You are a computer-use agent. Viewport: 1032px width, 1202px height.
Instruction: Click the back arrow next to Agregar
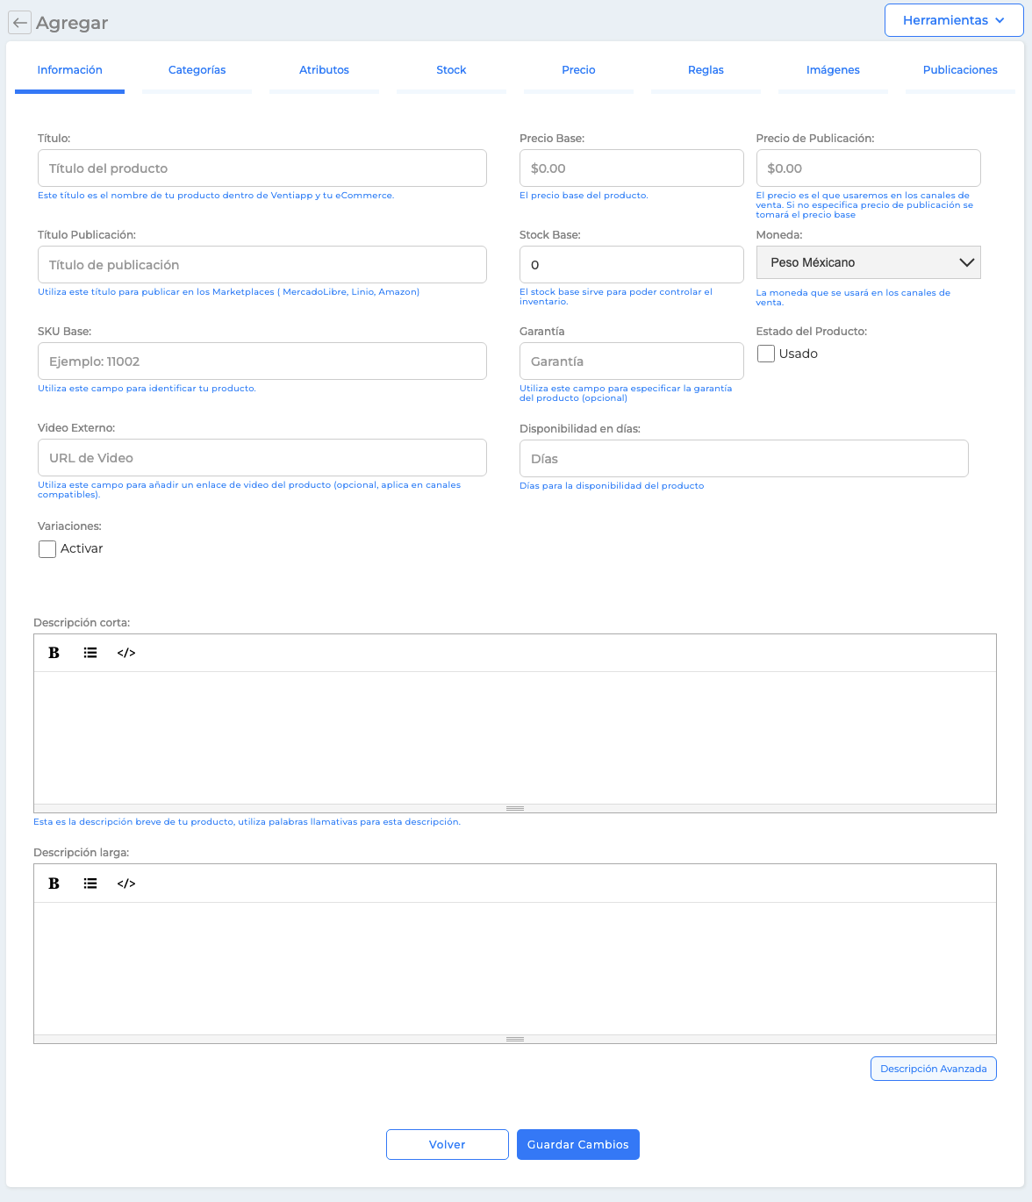(x=19, y=23)
